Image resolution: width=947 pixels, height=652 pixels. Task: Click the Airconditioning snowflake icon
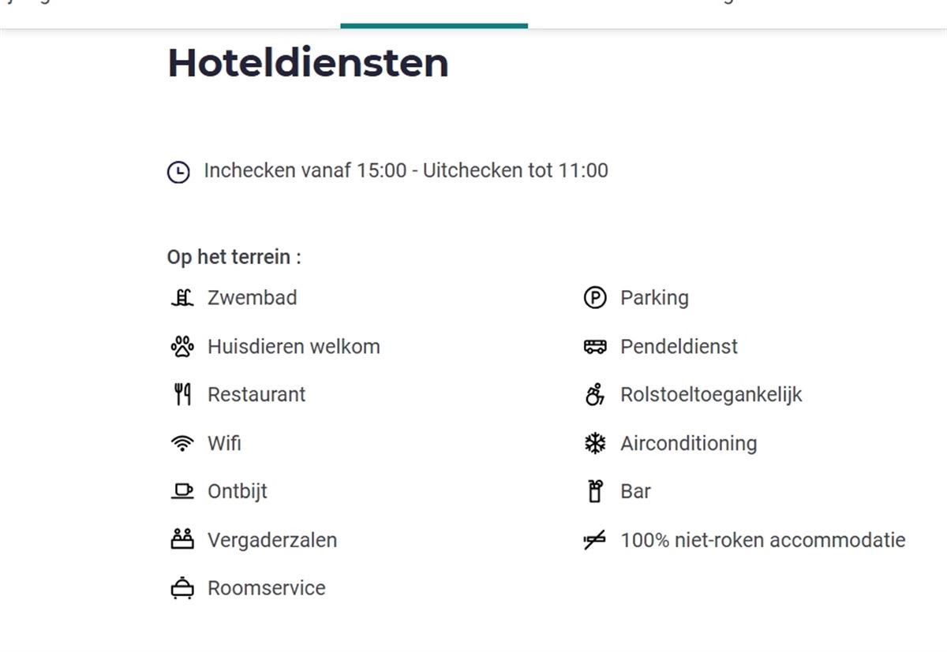(596, 443)
